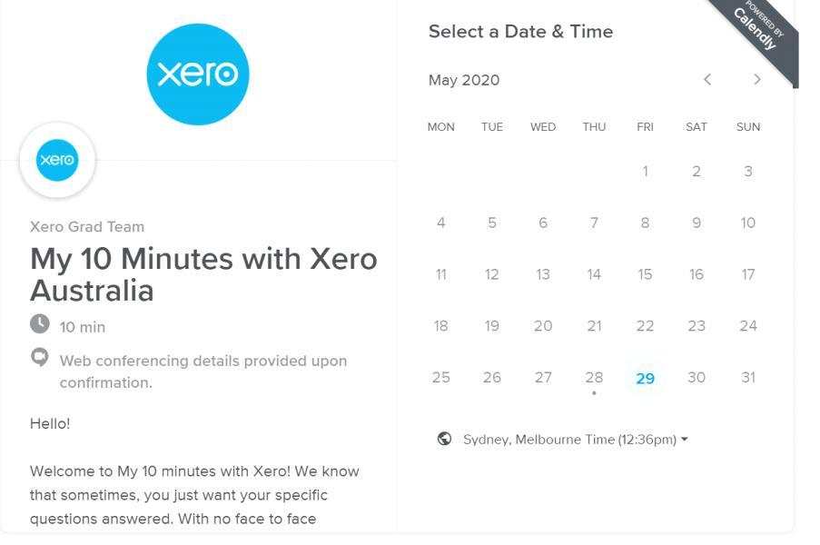Click the web conferencing camera icon
The height and width of the screenshot is (545, 820).
40,357
